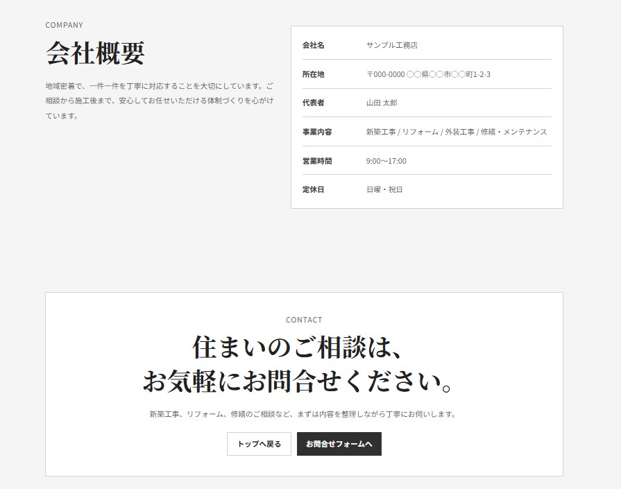Select the 事業内容 row label
This screenshot has width=621, height=489.
(x=317, y=132)
